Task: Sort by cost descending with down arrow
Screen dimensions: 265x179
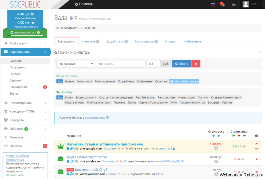Action: coord(214,136)
